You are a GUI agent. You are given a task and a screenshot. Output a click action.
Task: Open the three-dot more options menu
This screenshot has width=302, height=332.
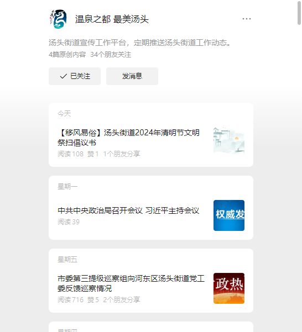point(247,19)
